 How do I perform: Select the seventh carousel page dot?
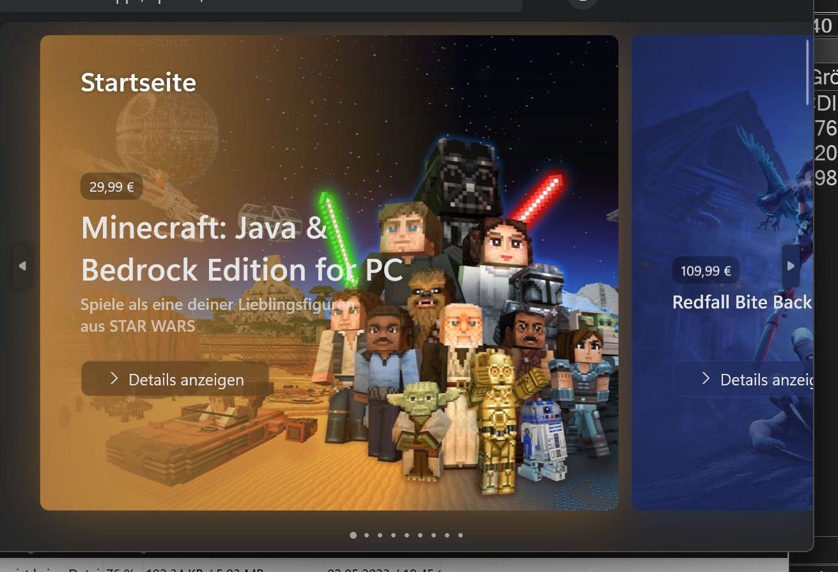[x=433, y=535]
